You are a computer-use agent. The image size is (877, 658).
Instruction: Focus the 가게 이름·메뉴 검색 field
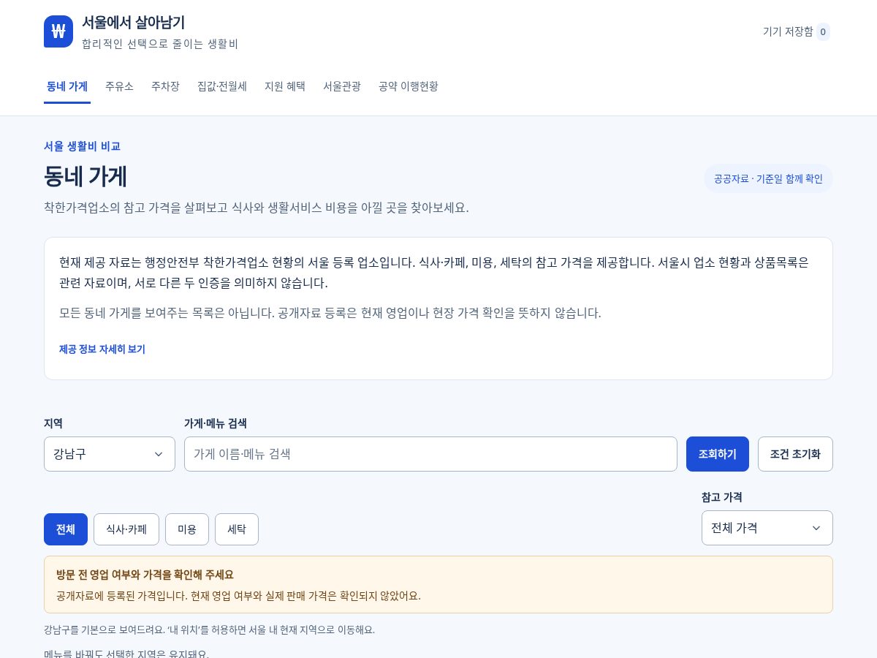click(x=430, y=454)
